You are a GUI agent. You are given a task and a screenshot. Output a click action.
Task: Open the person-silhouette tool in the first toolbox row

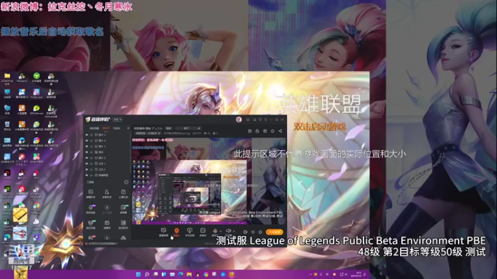click(107, 193)
